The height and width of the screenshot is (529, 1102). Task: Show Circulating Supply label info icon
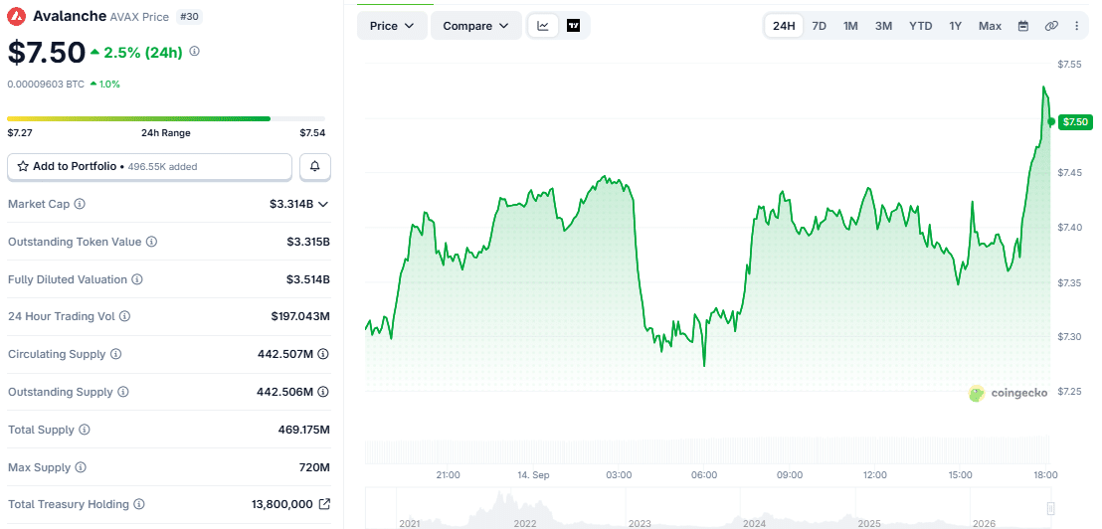pos(116,354)
